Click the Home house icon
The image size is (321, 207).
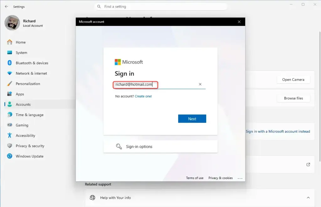10,42
